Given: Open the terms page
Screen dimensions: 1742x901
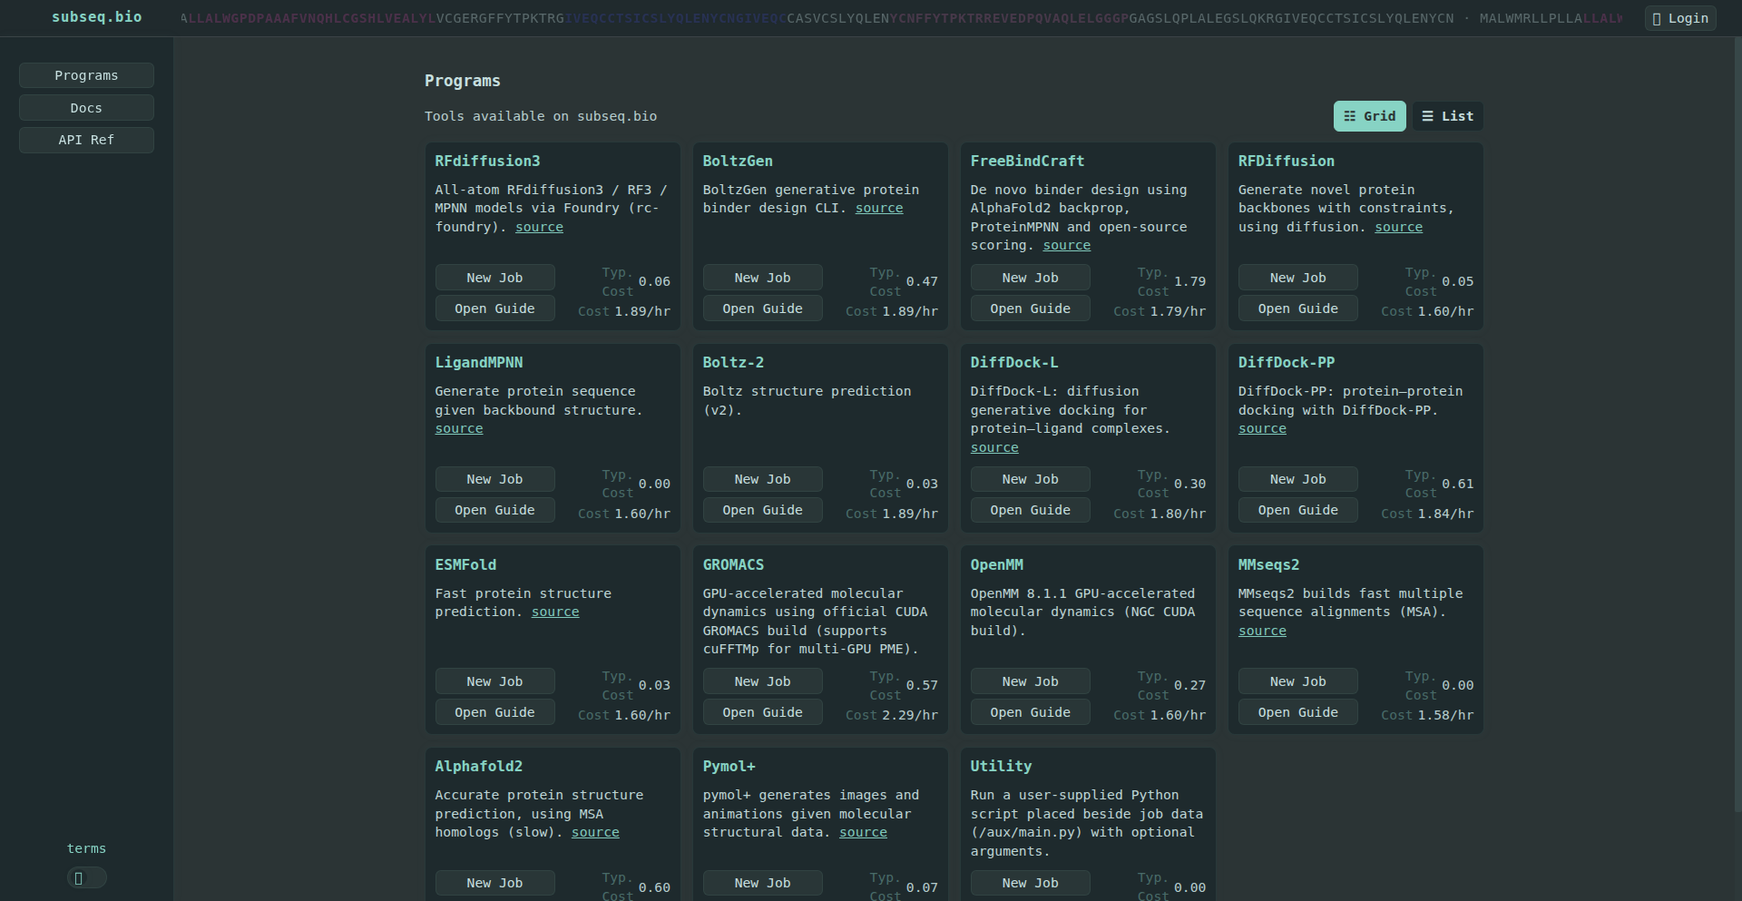Looking at the screenshot, I should (86, 847).
